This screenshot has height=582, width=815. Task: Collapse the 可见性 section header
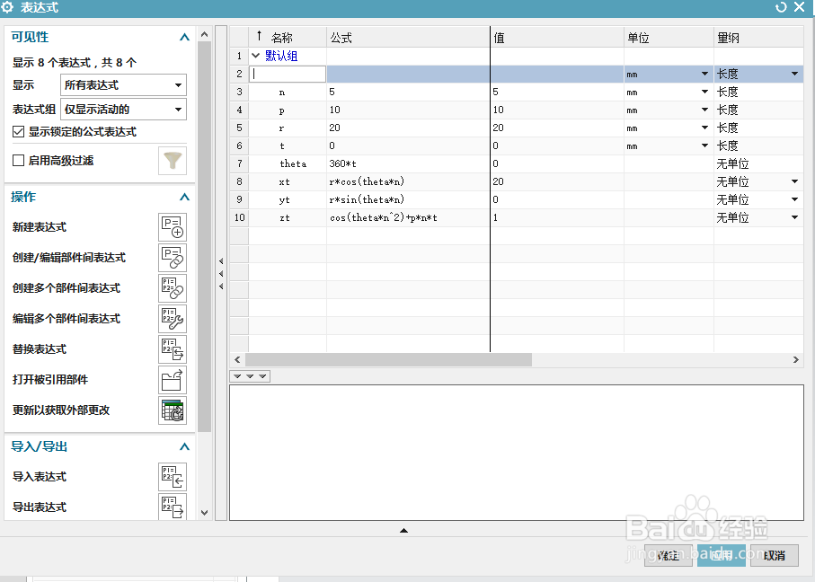[x=184, y=37]
